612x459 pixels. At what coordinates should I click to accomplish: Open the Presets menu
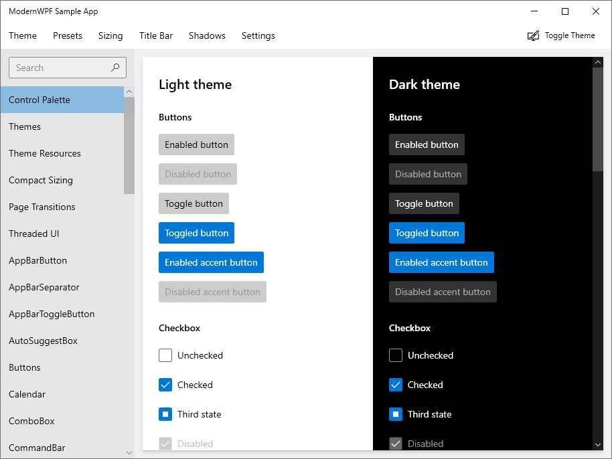point(67,35)
